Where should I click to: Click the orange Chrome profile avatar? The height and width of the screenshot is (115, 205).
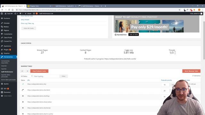click(x=199, y=10)
